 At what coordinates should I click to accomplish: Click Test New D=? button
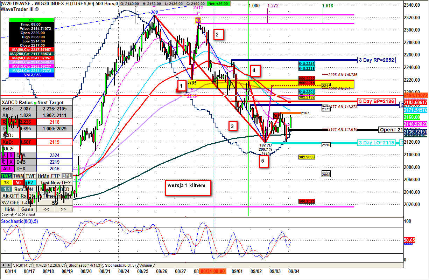pos(55,183)
